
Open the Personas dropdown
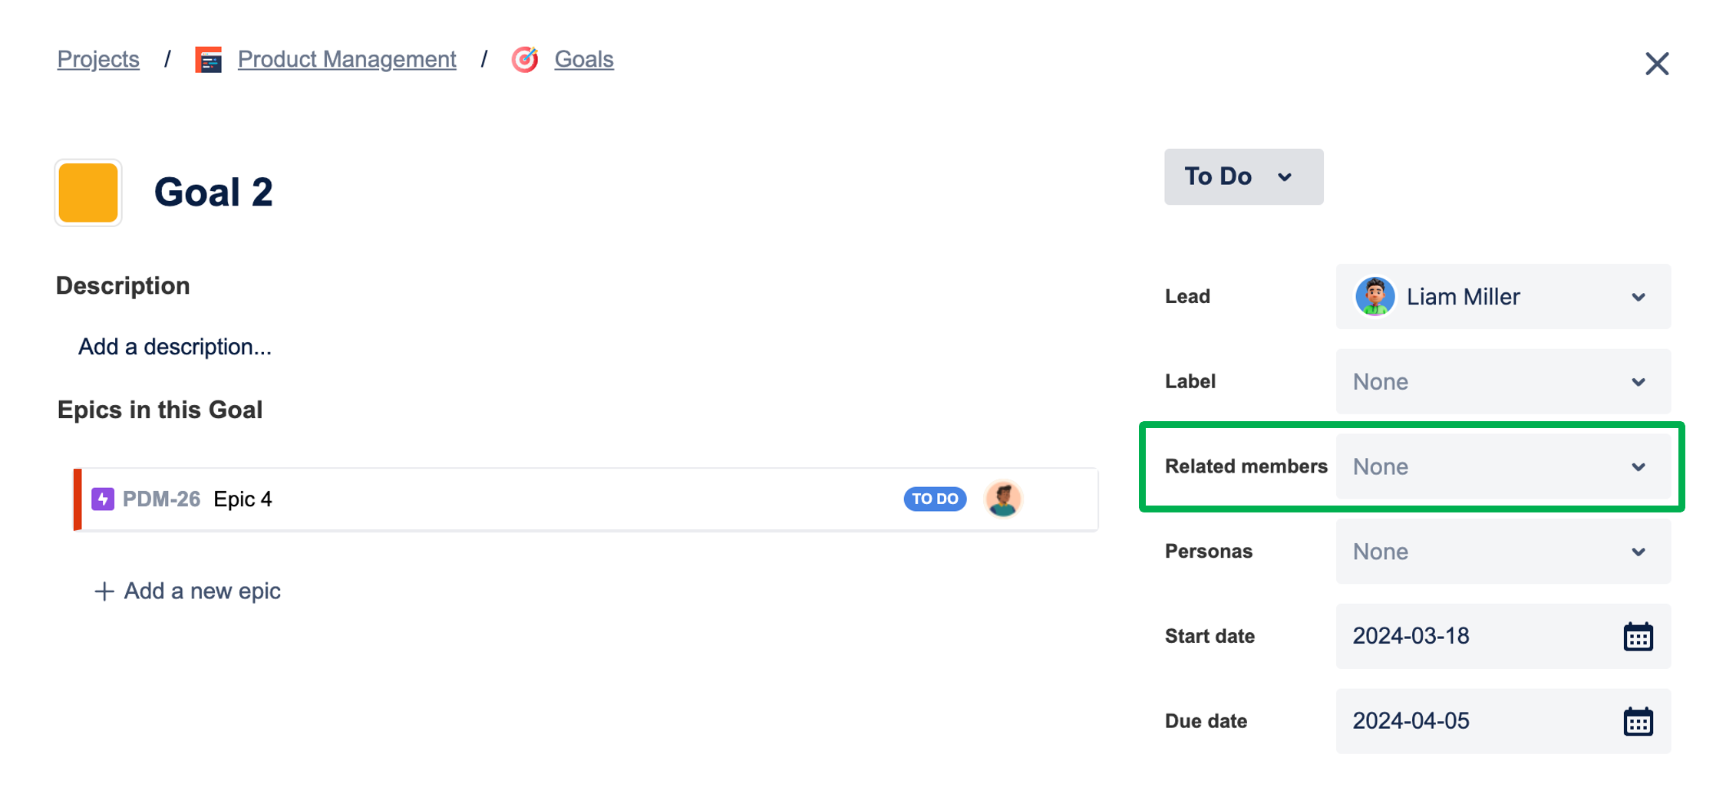[1503, 552]
